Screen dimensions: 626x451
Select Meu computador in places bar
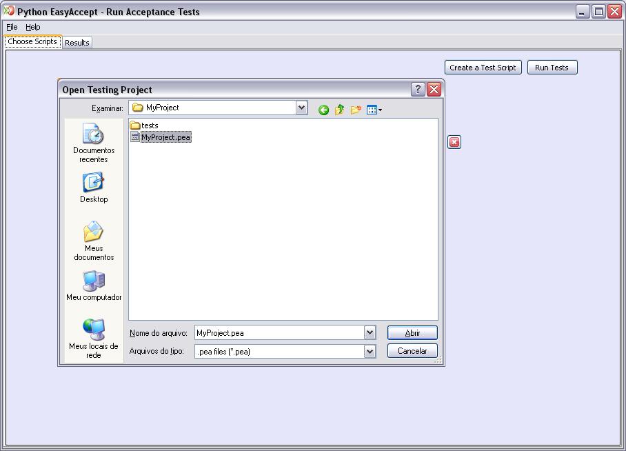pos(94,285)
